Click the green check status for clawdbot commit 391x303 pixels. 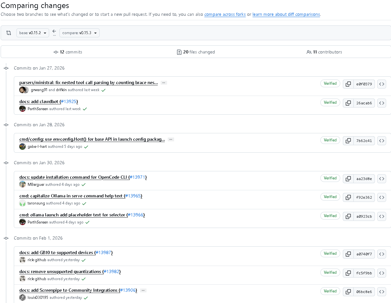pyautogui.click(x=85, y=109)
